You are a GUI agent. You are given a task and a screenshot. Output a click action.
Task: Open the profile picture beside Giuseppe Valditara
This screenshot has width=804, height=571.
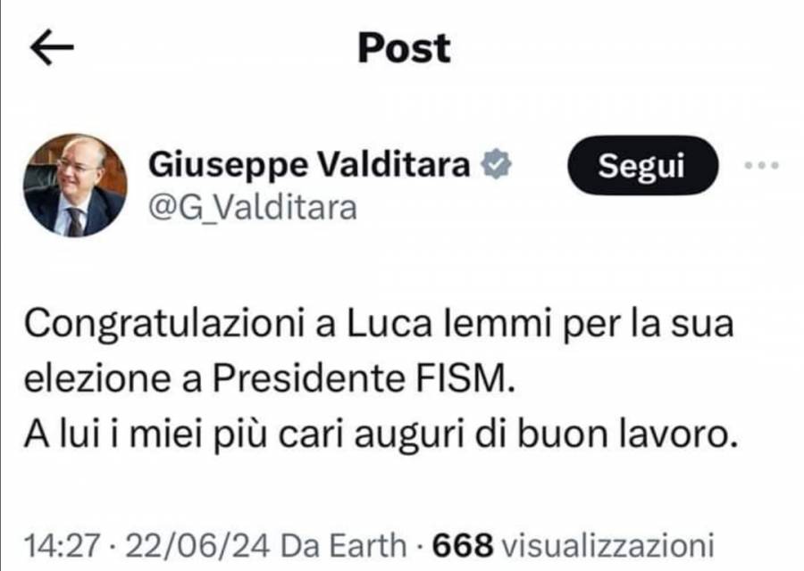point(75,186)
